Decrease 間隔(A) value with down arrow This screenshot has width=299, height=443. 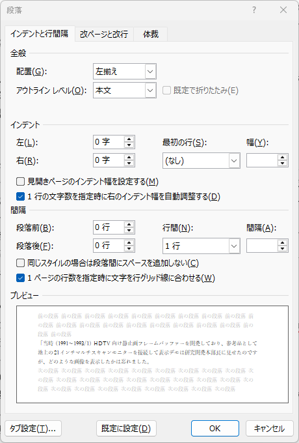point(282,249)
